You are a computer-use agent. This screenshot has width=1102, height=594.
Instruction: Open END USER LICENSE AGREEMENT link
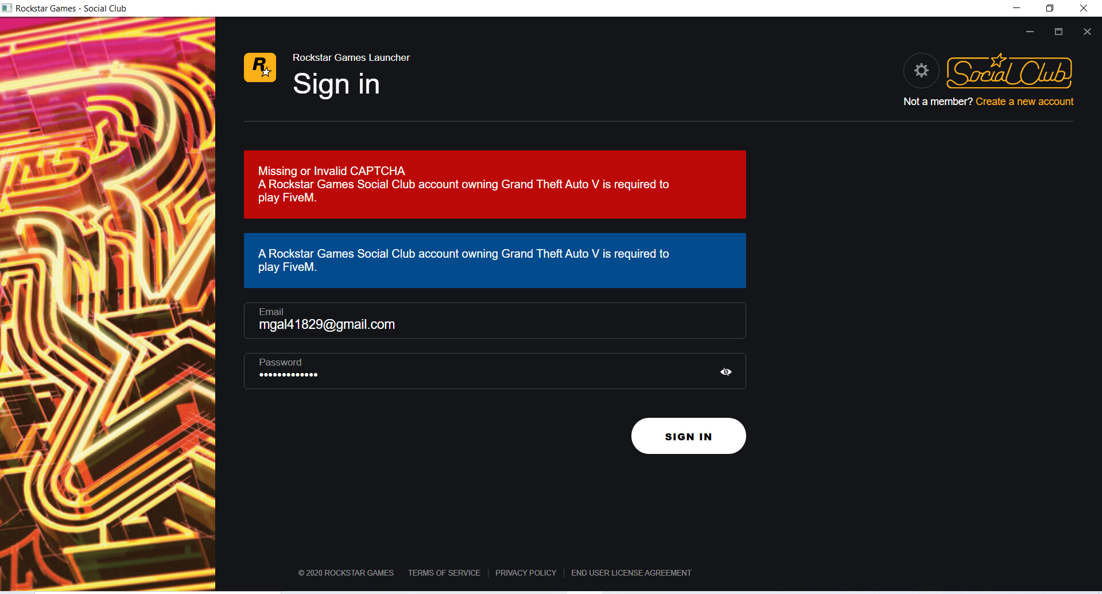coord(631,573)
